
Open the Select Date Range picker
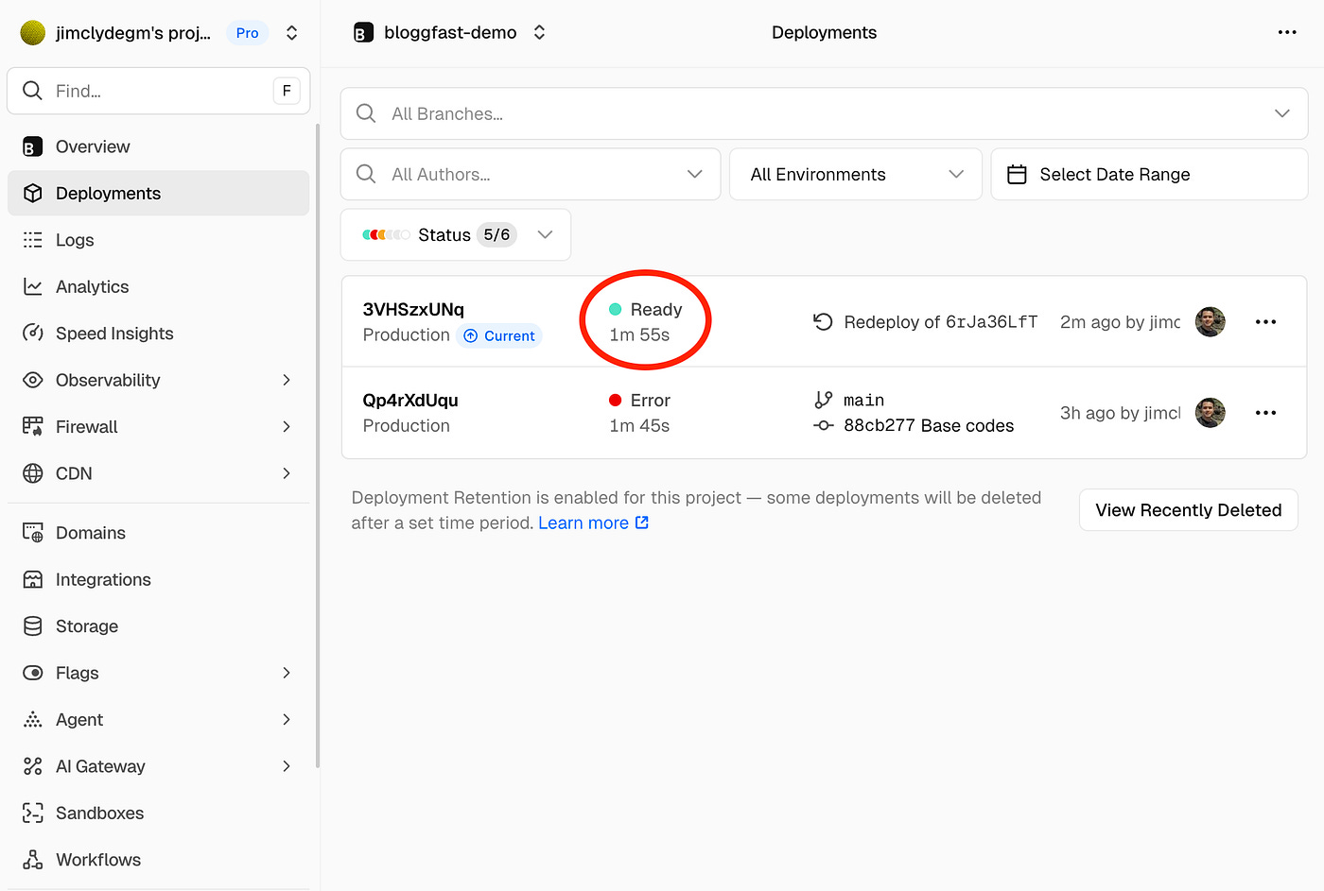click(x=1149, y=174)
